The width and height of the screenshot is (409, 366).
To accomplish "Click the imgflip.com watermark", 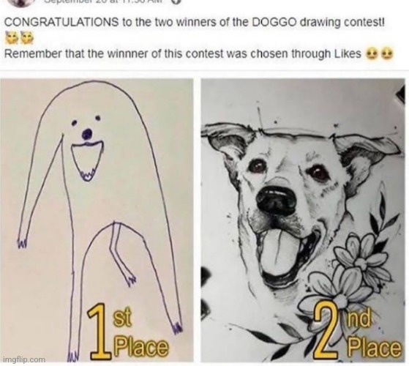I will (x=24, y=359).
